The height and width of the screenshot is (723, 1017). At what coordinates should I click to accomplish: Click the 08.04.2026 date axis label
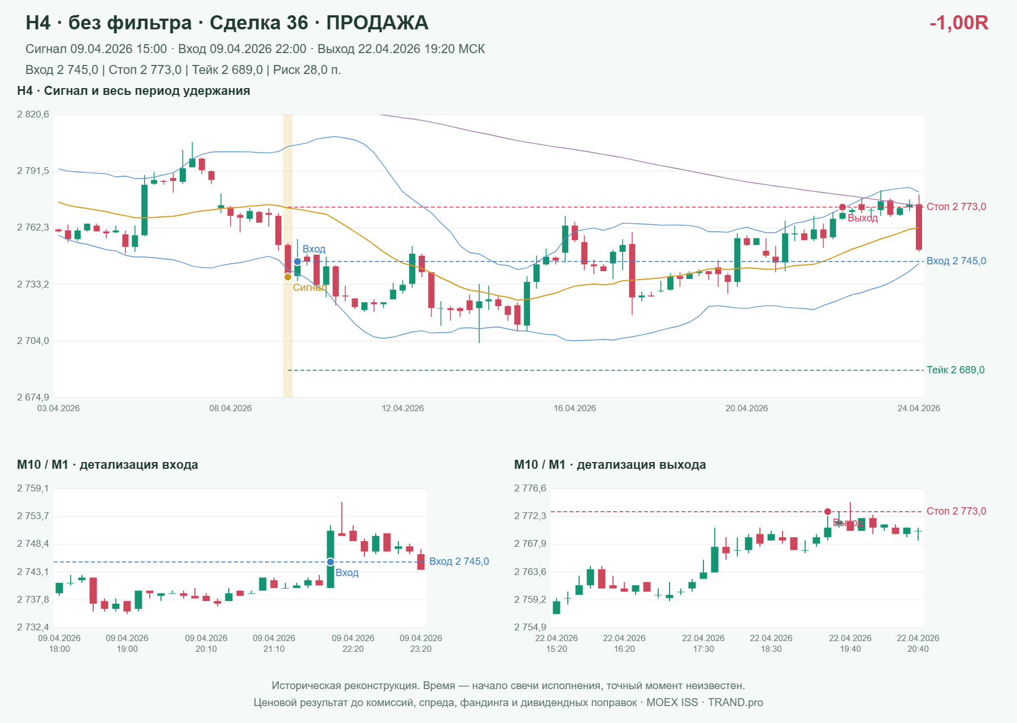231,408
